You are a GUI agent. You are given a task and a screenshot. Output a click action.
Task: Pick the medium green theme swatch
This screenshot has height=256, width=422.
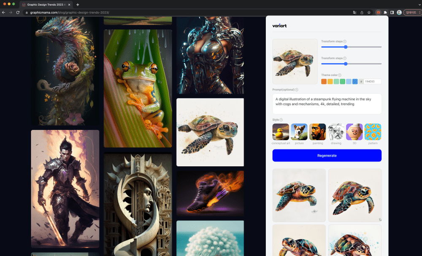tap(342, 81)
